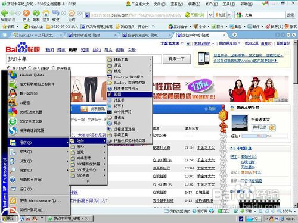Click the page vertical scrollbar
This screenshot has height=223, width=298.
point(296,123)
